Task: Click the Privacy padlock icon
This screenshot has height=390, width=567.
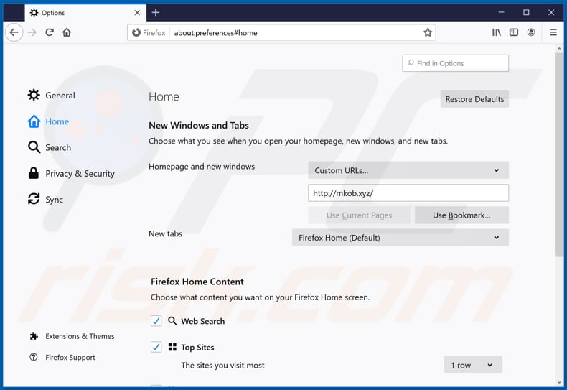Action: (x=34, y=173)
